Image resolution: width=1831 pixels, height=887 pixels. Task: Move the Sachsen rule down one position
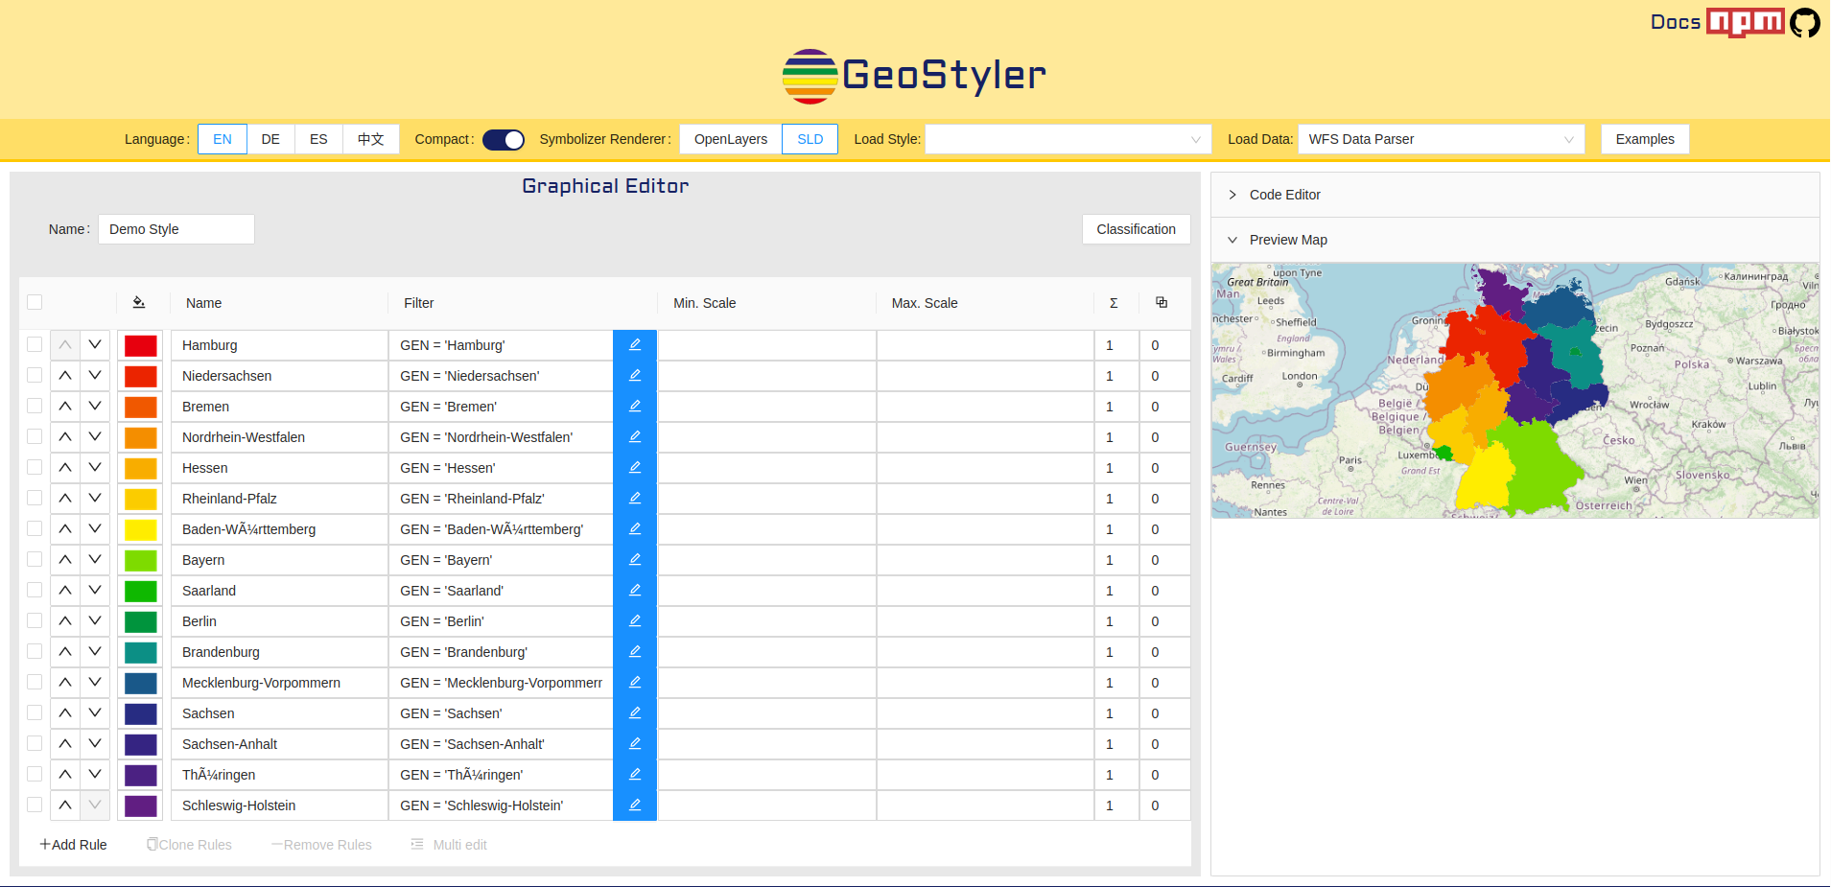point(95,713)
